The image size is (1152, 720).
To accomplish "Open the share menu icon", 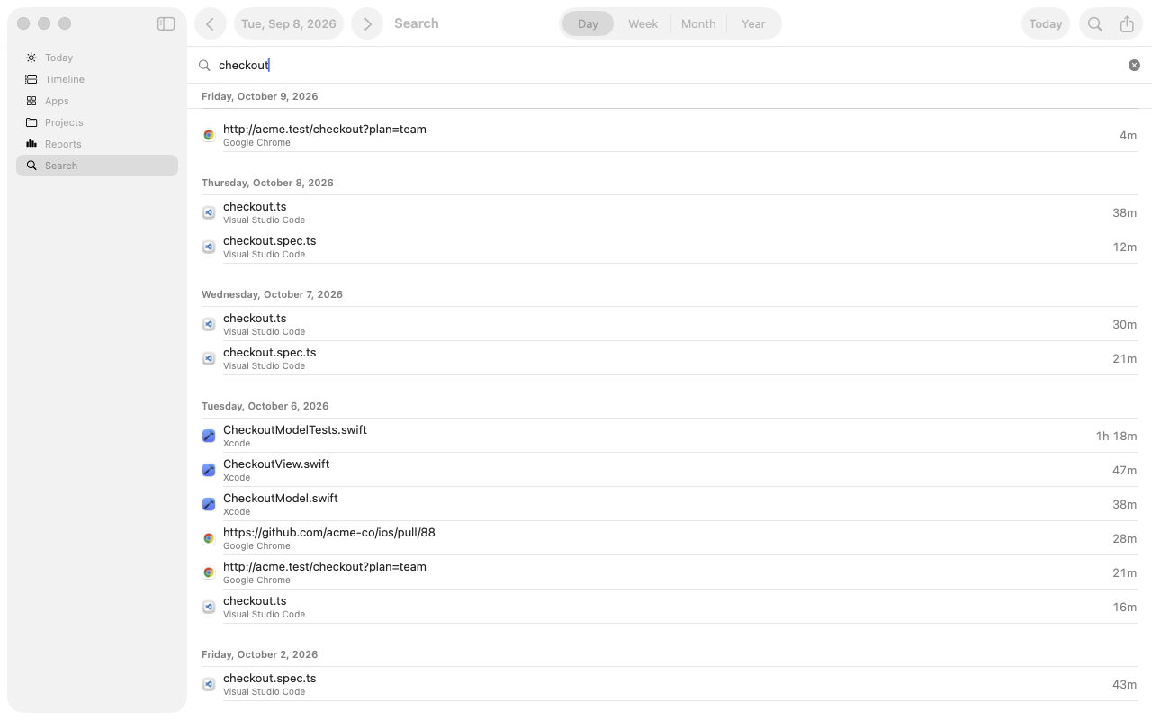I will [x=1127, y=24].
